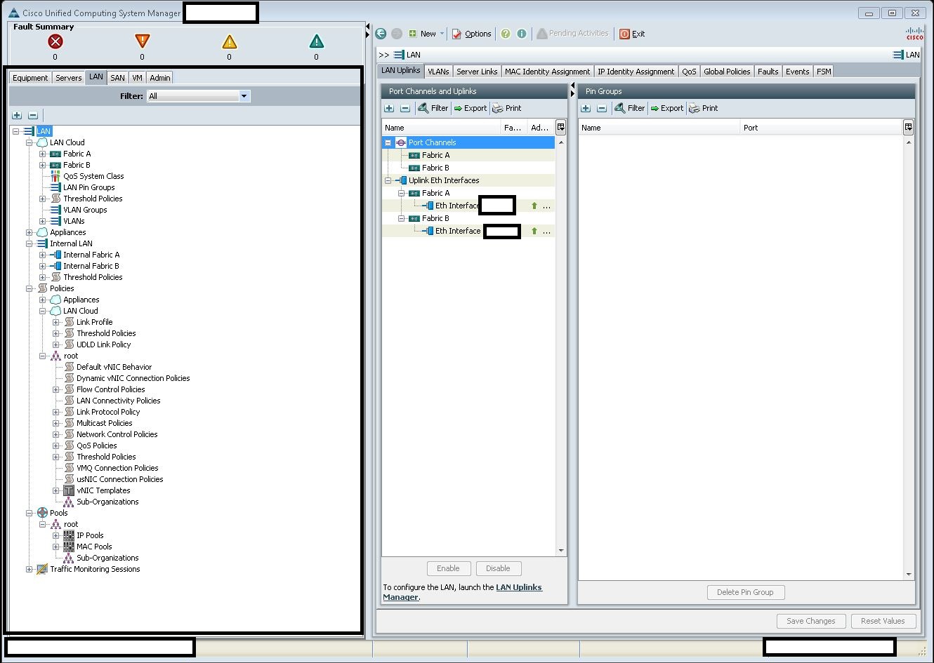The height and width of the screenshot is (663, 934).
Task: Open the New dropdown menu
Action: (x=442, y=34)
